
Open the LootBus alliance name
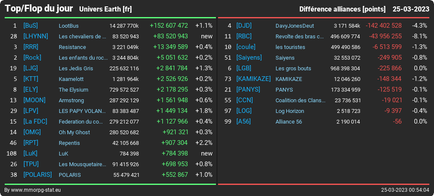(x=69, y=26)
